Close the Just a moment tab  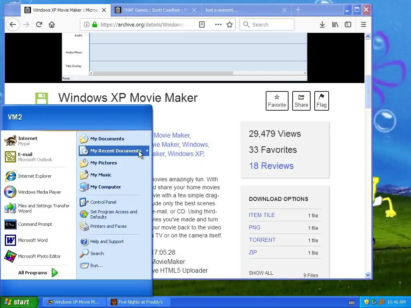(x=285, y=10)
